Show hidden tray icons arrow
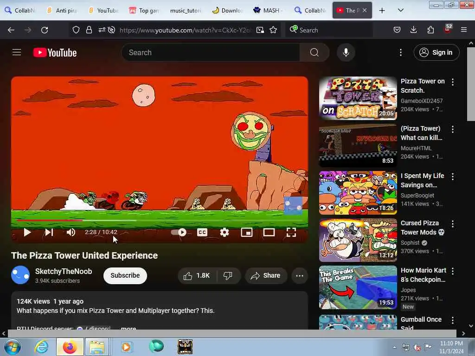Viewport: 475px width, 356px height. [394, 348]
